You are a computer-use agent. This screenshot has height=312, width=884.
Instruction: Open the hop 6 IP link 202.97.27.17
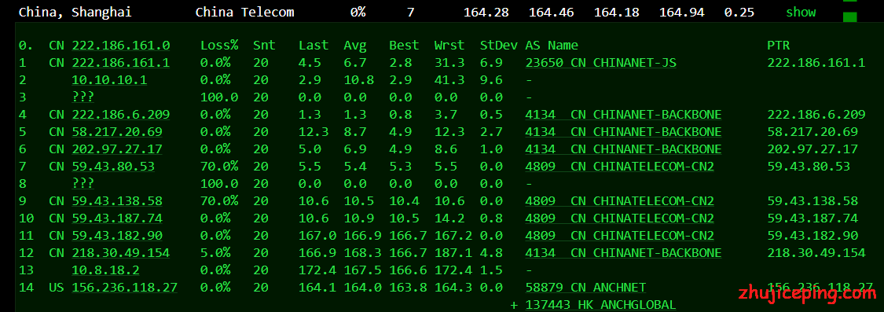[x=117, y=149]
